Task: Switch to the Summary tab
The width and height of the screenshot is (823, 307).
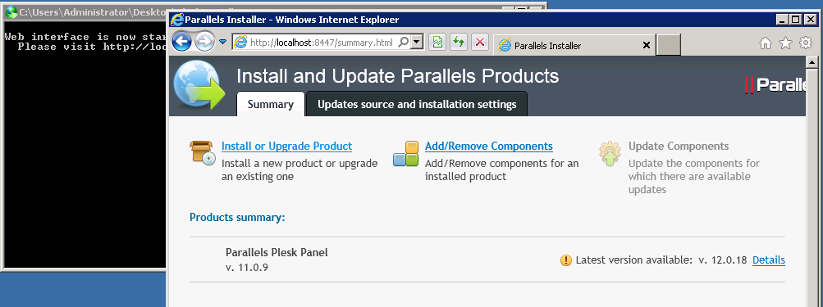Action: coord(270,104)
